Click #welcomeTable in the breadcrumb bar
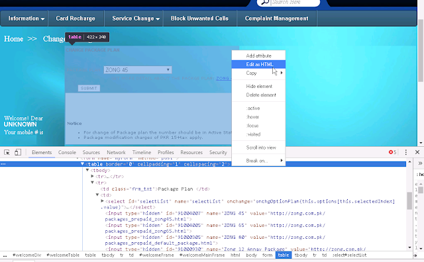Screen dimensions: 424x262 (x=63, y=255)
